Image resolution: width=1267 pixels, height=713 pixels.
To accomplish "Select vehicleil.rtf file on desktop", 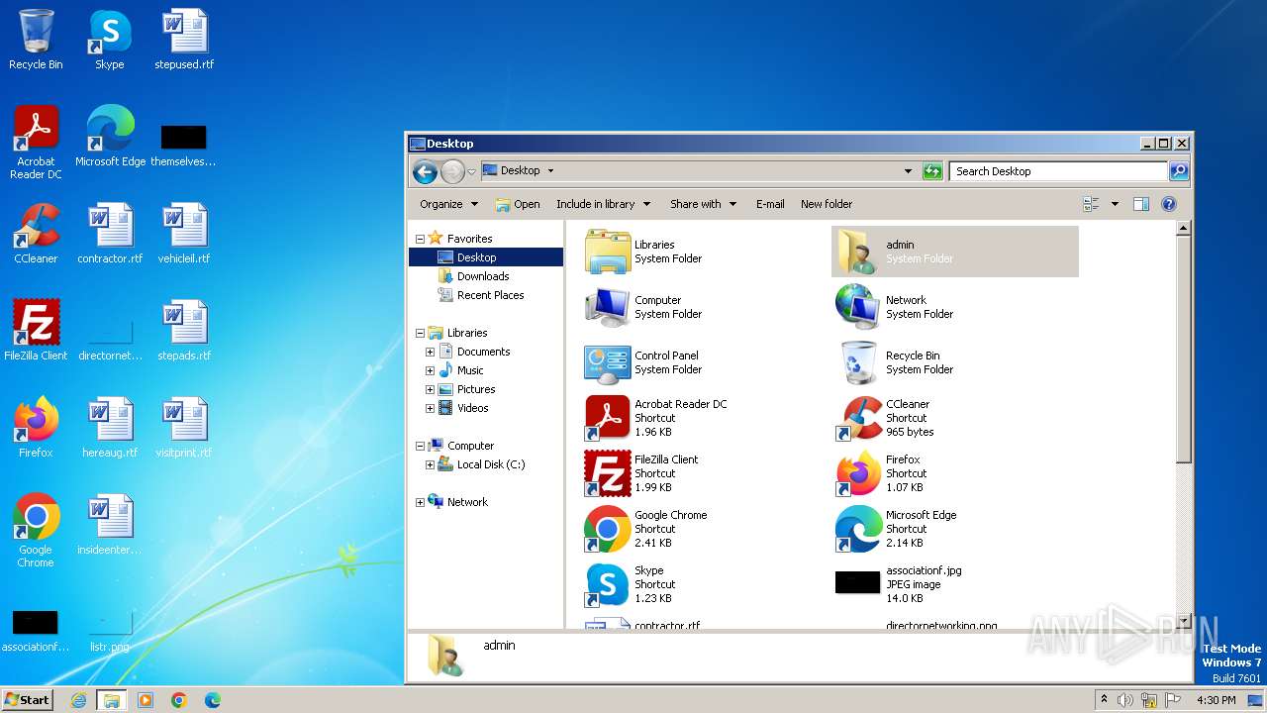I will (184, 234).
